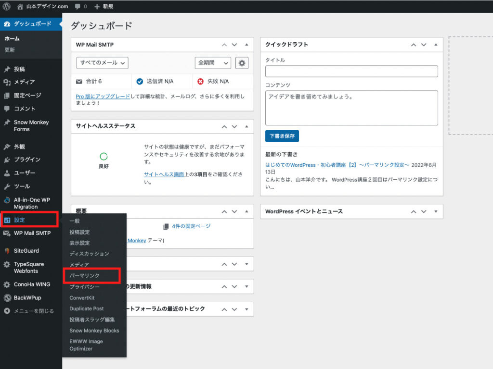493x369 pixels.
Task: Select 投稿者スラッグ編集 in the submenu
Action: (92, 320)
